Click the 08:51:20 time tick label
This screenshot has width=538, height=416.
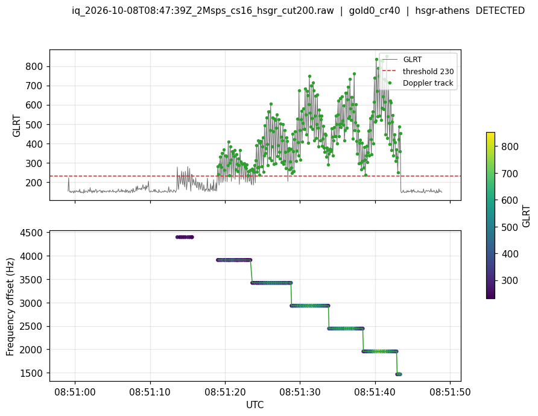225,392
